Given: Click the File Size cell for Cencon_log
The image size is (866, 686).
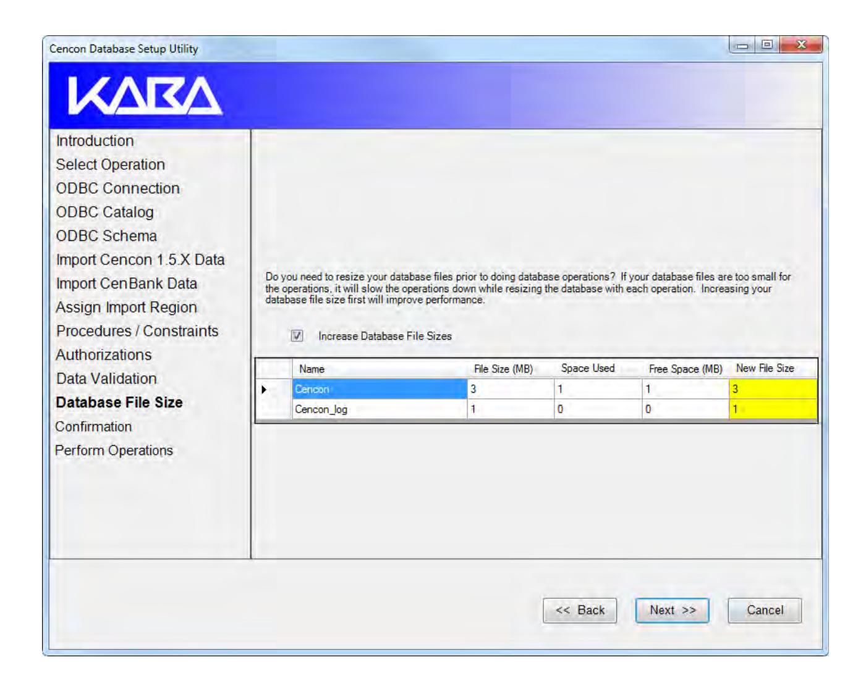Looking at the screenshot, I should 511,409.
